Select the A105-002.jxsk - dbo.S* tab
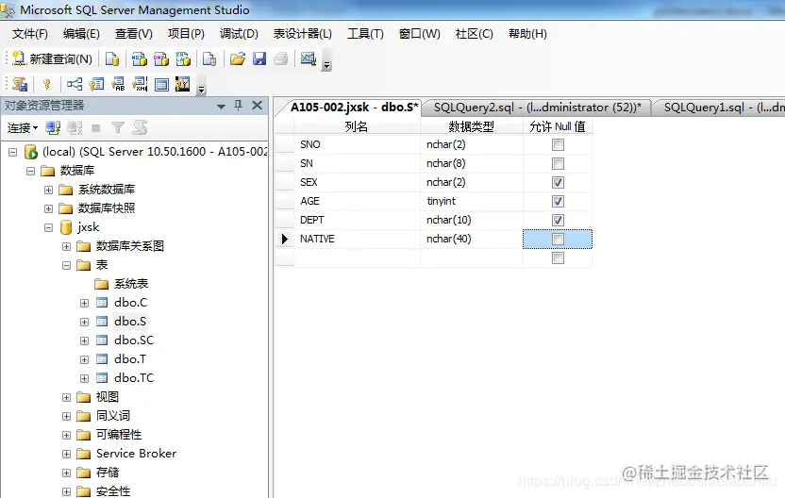 tap(354, 108)
